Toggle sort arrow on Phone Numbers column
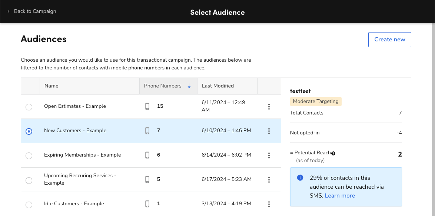435x216 pixels. pyautogui.click(x=189, y=86)
